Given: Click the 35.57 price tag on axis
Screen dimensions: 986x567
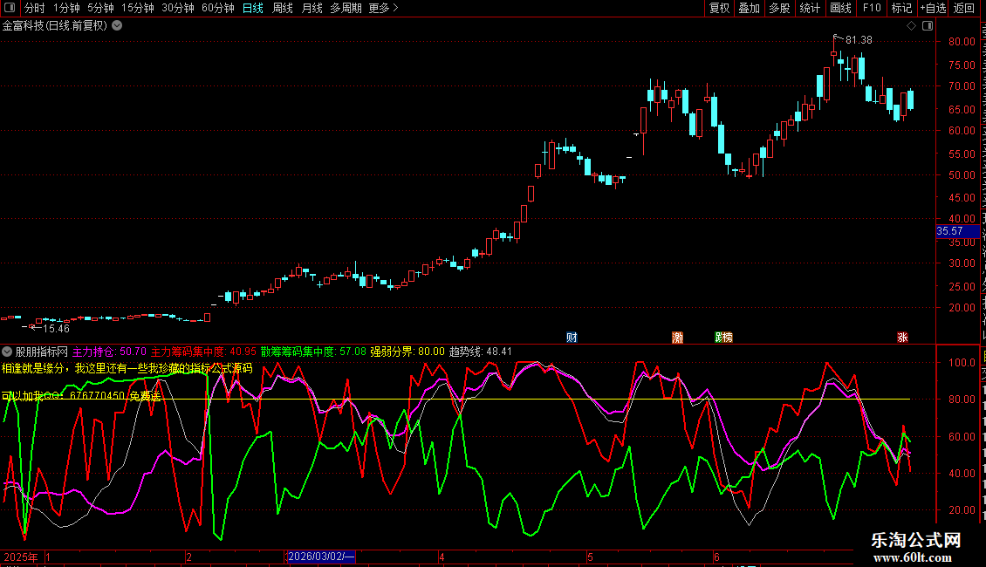Looking at the screenshot, I should click(x=957, y=231).
